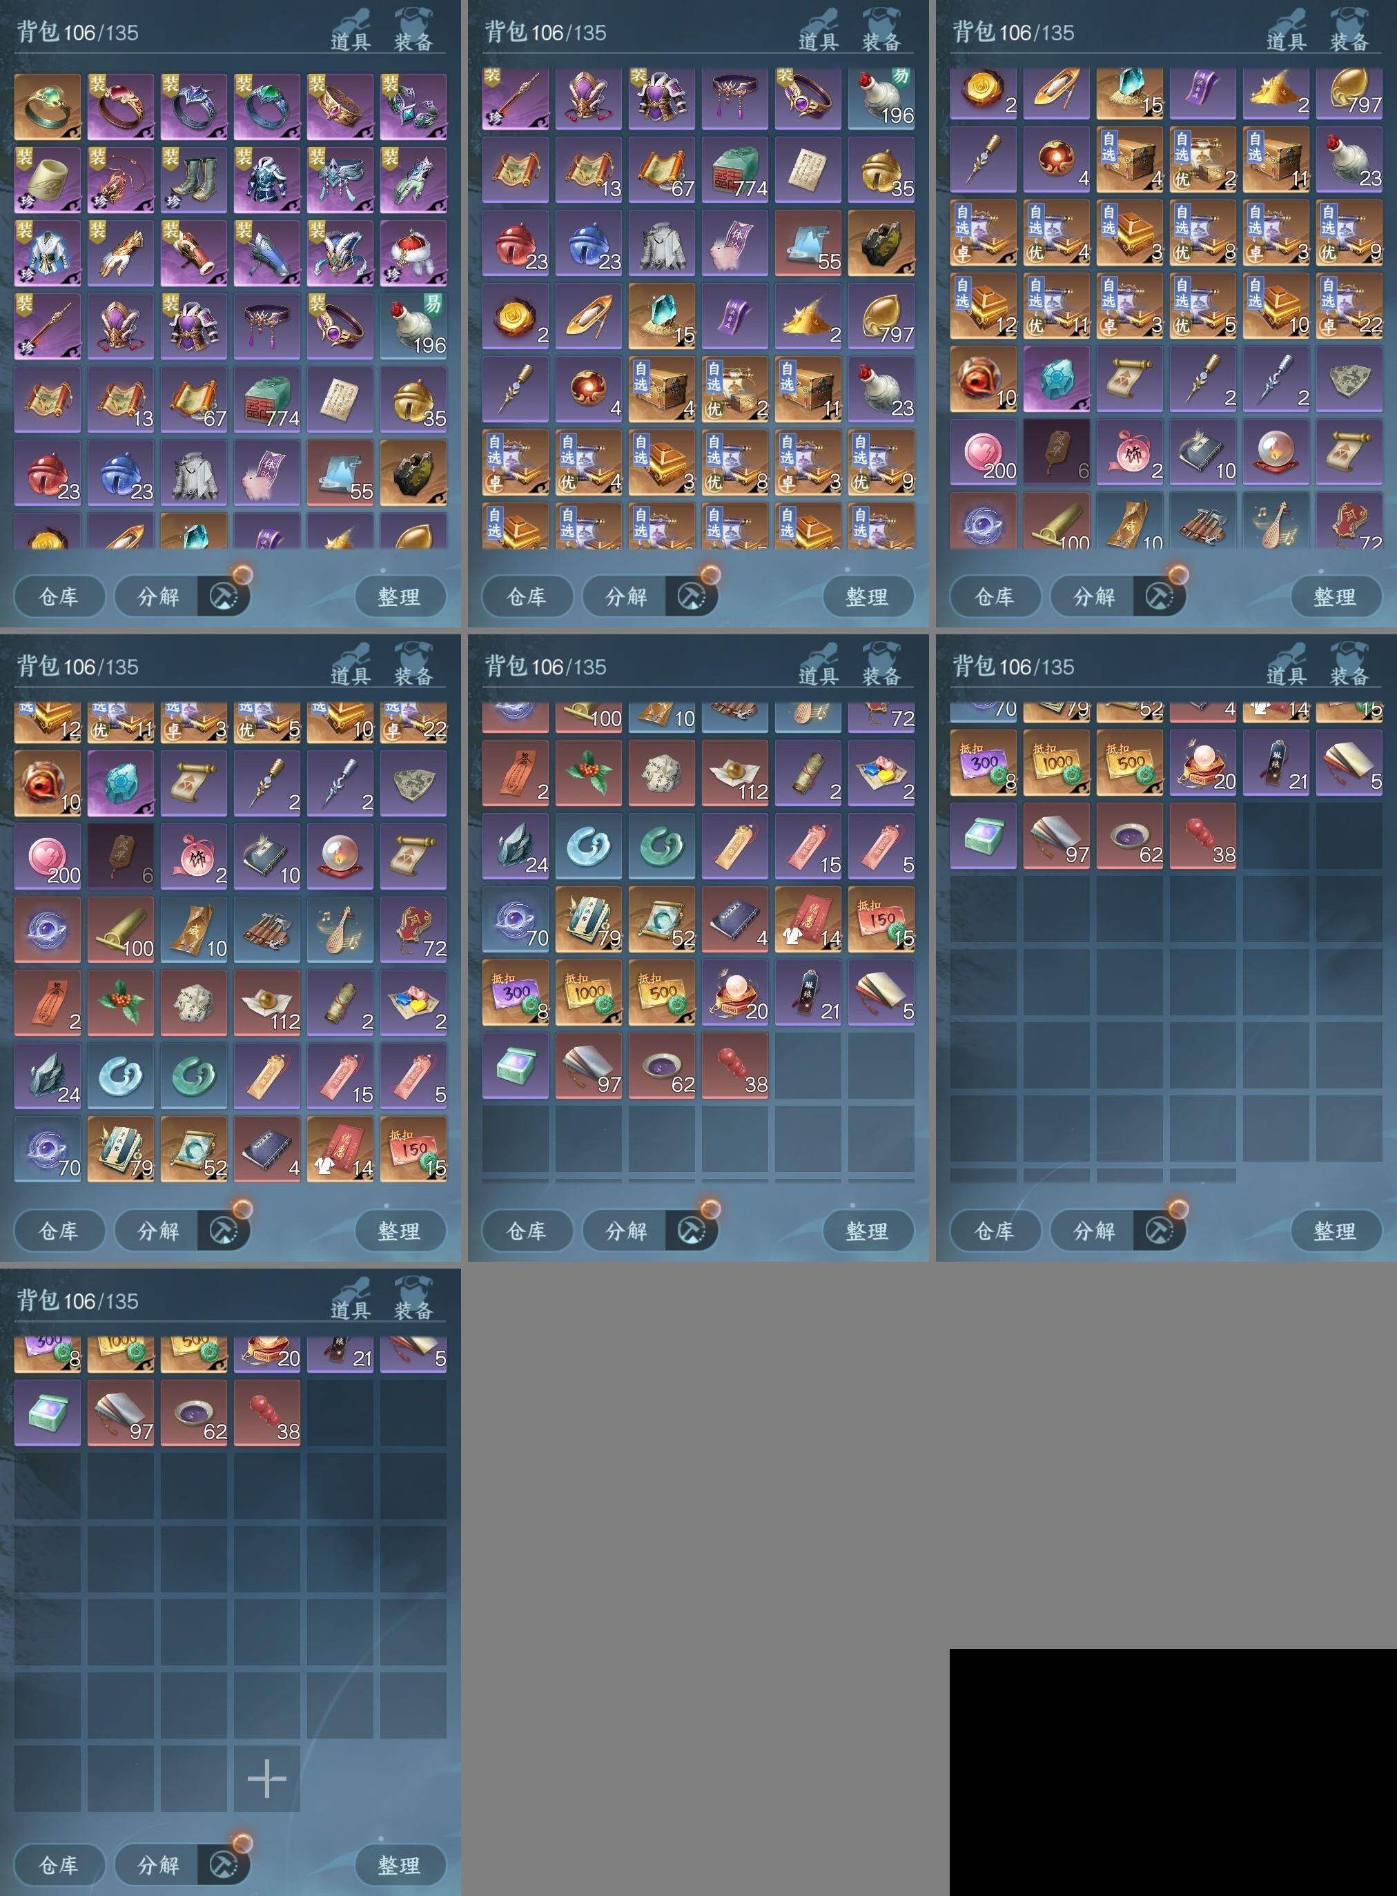The width and height of the screenshot is (1397, 1896).
Task: Select the teal dangling earrings equipment item
Action: tap(413, 106)
